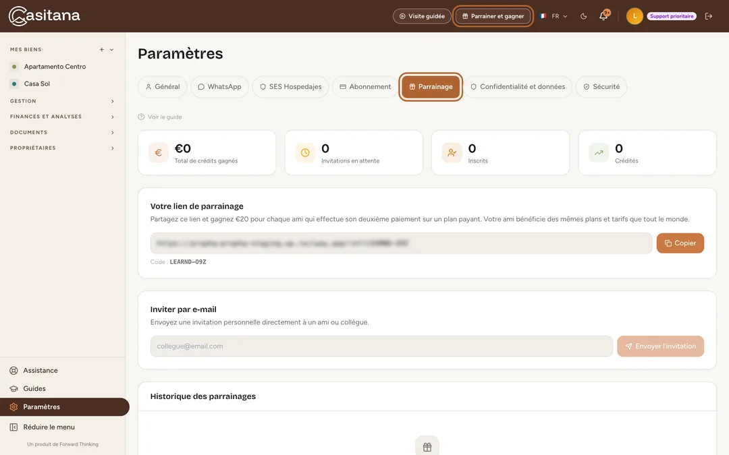Viewport: 729px width, 455px height.
Task: Click Parrainer et gagner button
Action: pyautogui.click(x=493, y=16)
